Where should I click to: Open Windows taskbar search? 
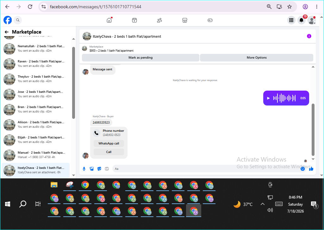(23, 204)
